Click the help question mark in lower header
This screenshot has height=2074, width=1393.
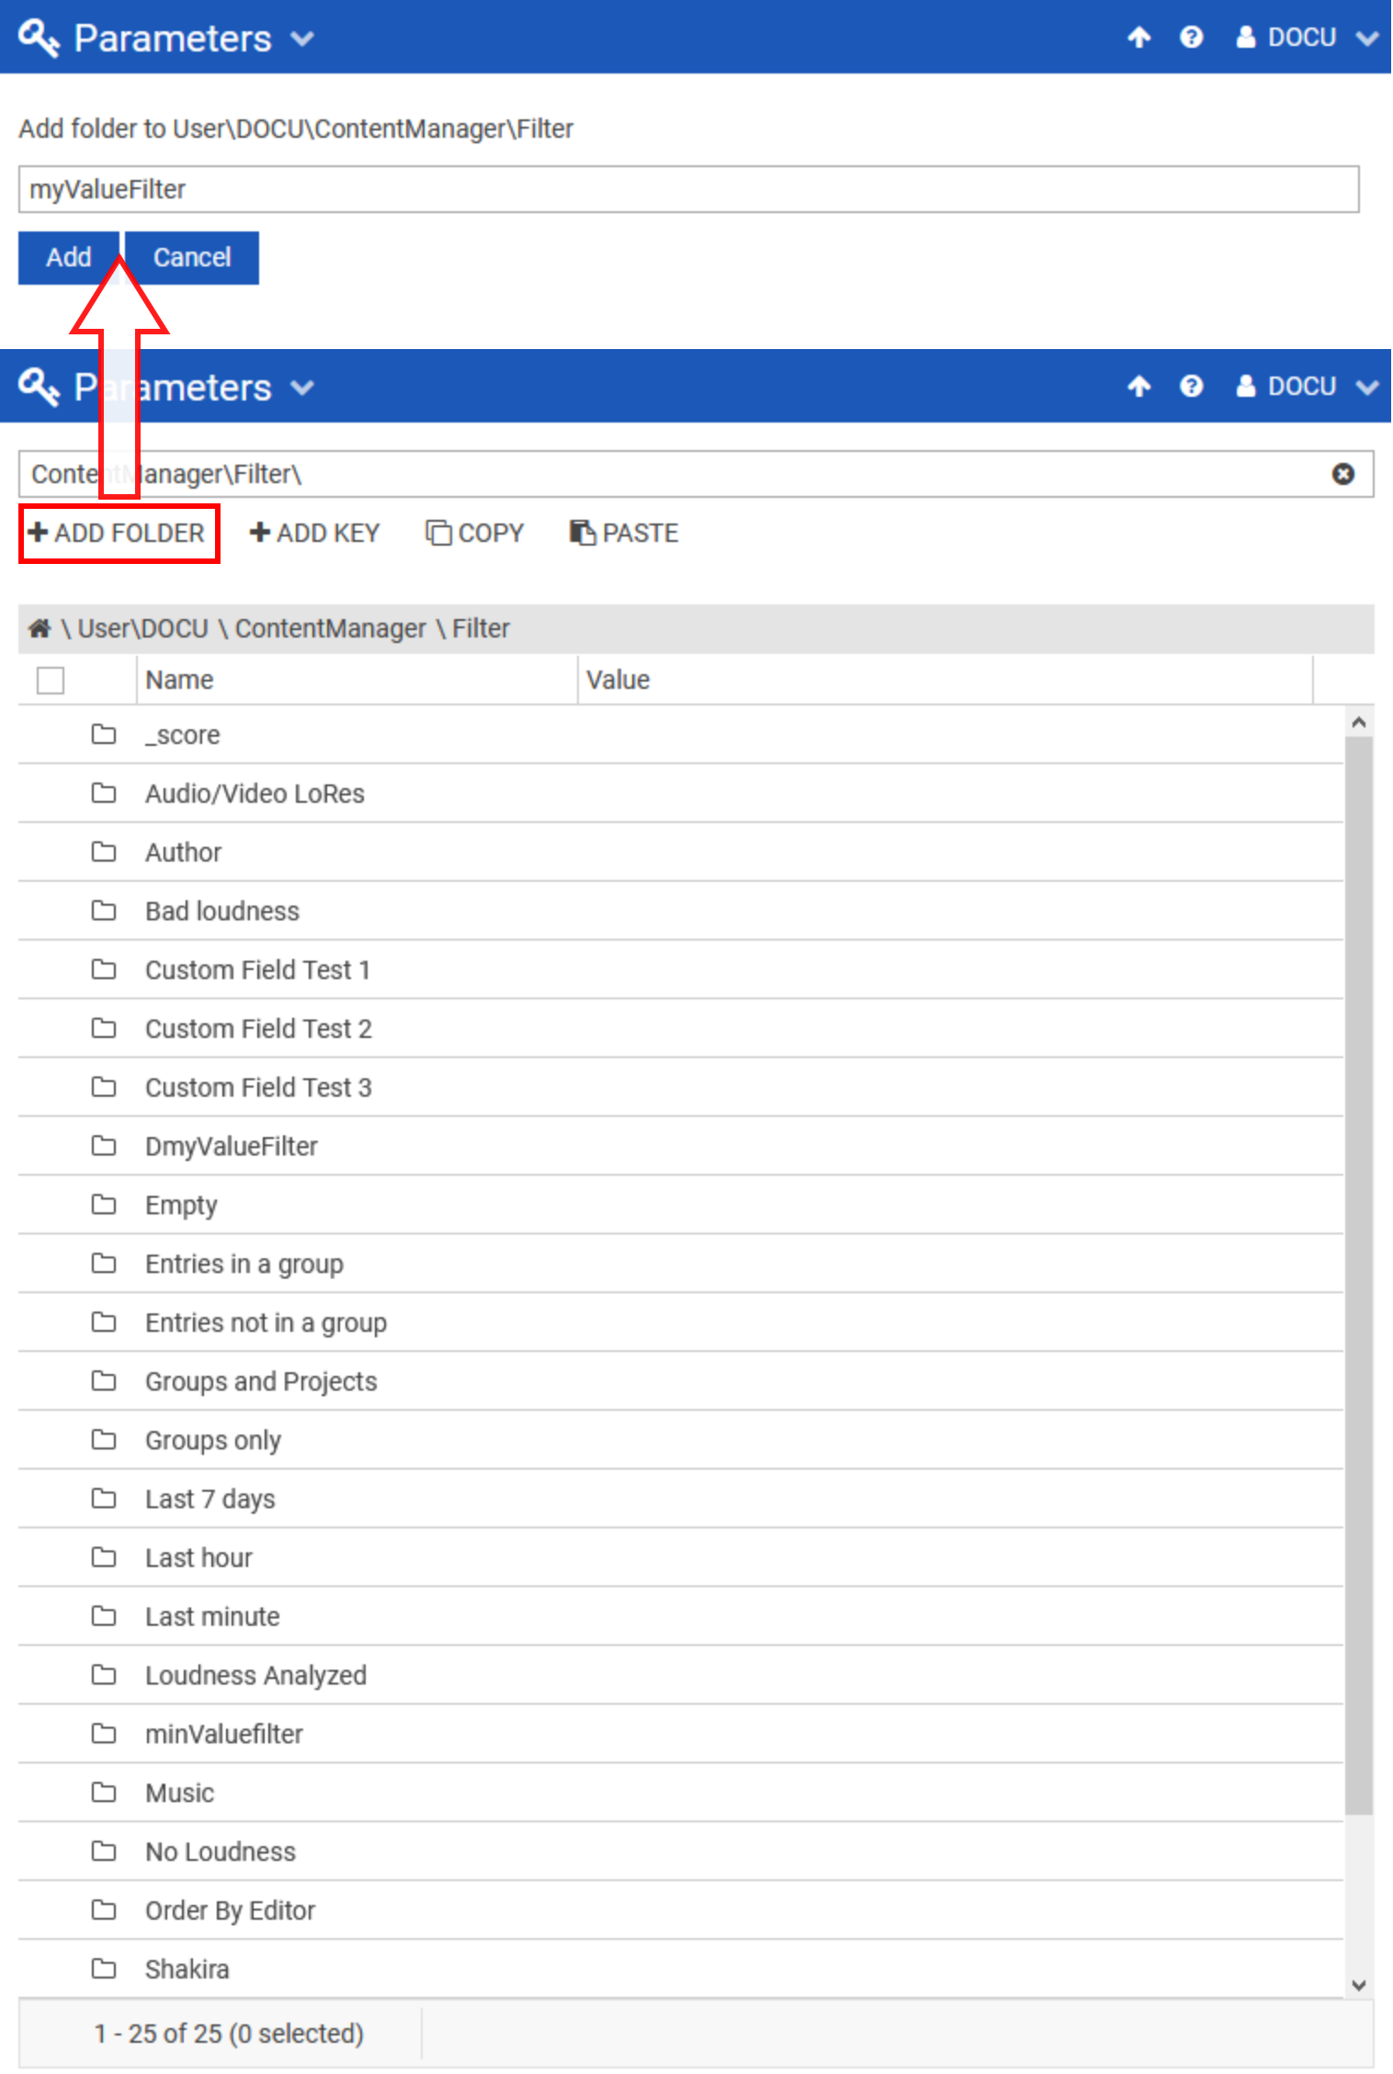(x=1191, y=387)
